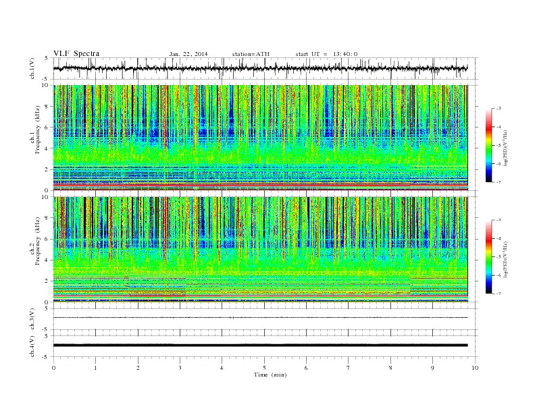Click the ch.2 spectrogram color bar
The height and width of the screenshot is (413, 535).
488,257
